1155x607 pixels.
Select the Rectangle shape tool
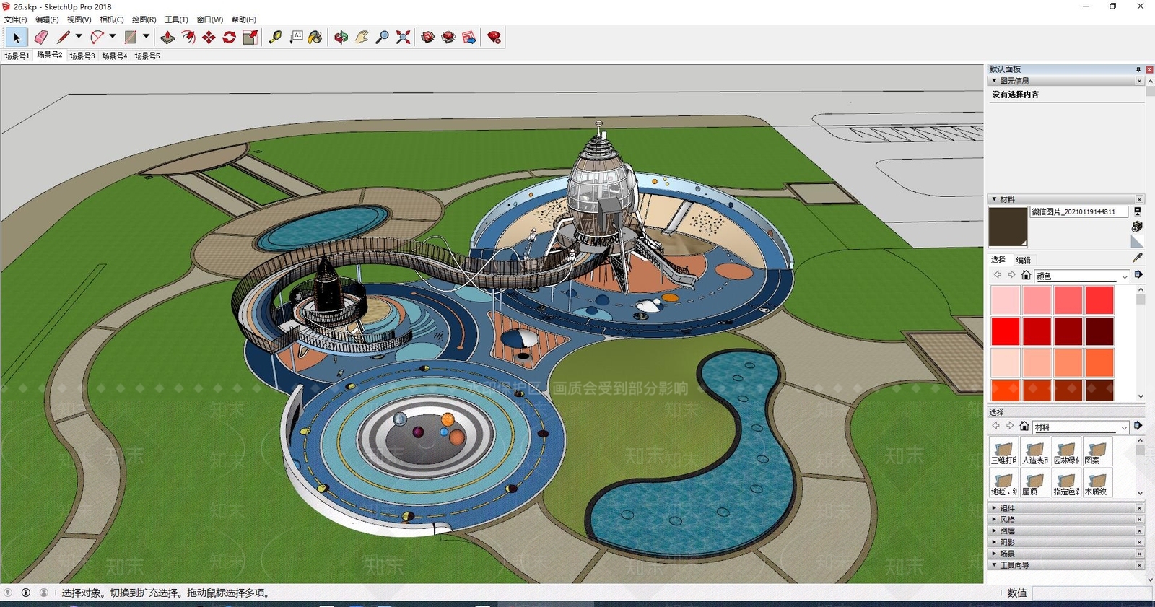131,38
